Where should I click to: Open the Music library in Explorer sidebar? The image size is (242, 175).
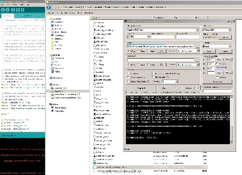click(55, 62)
